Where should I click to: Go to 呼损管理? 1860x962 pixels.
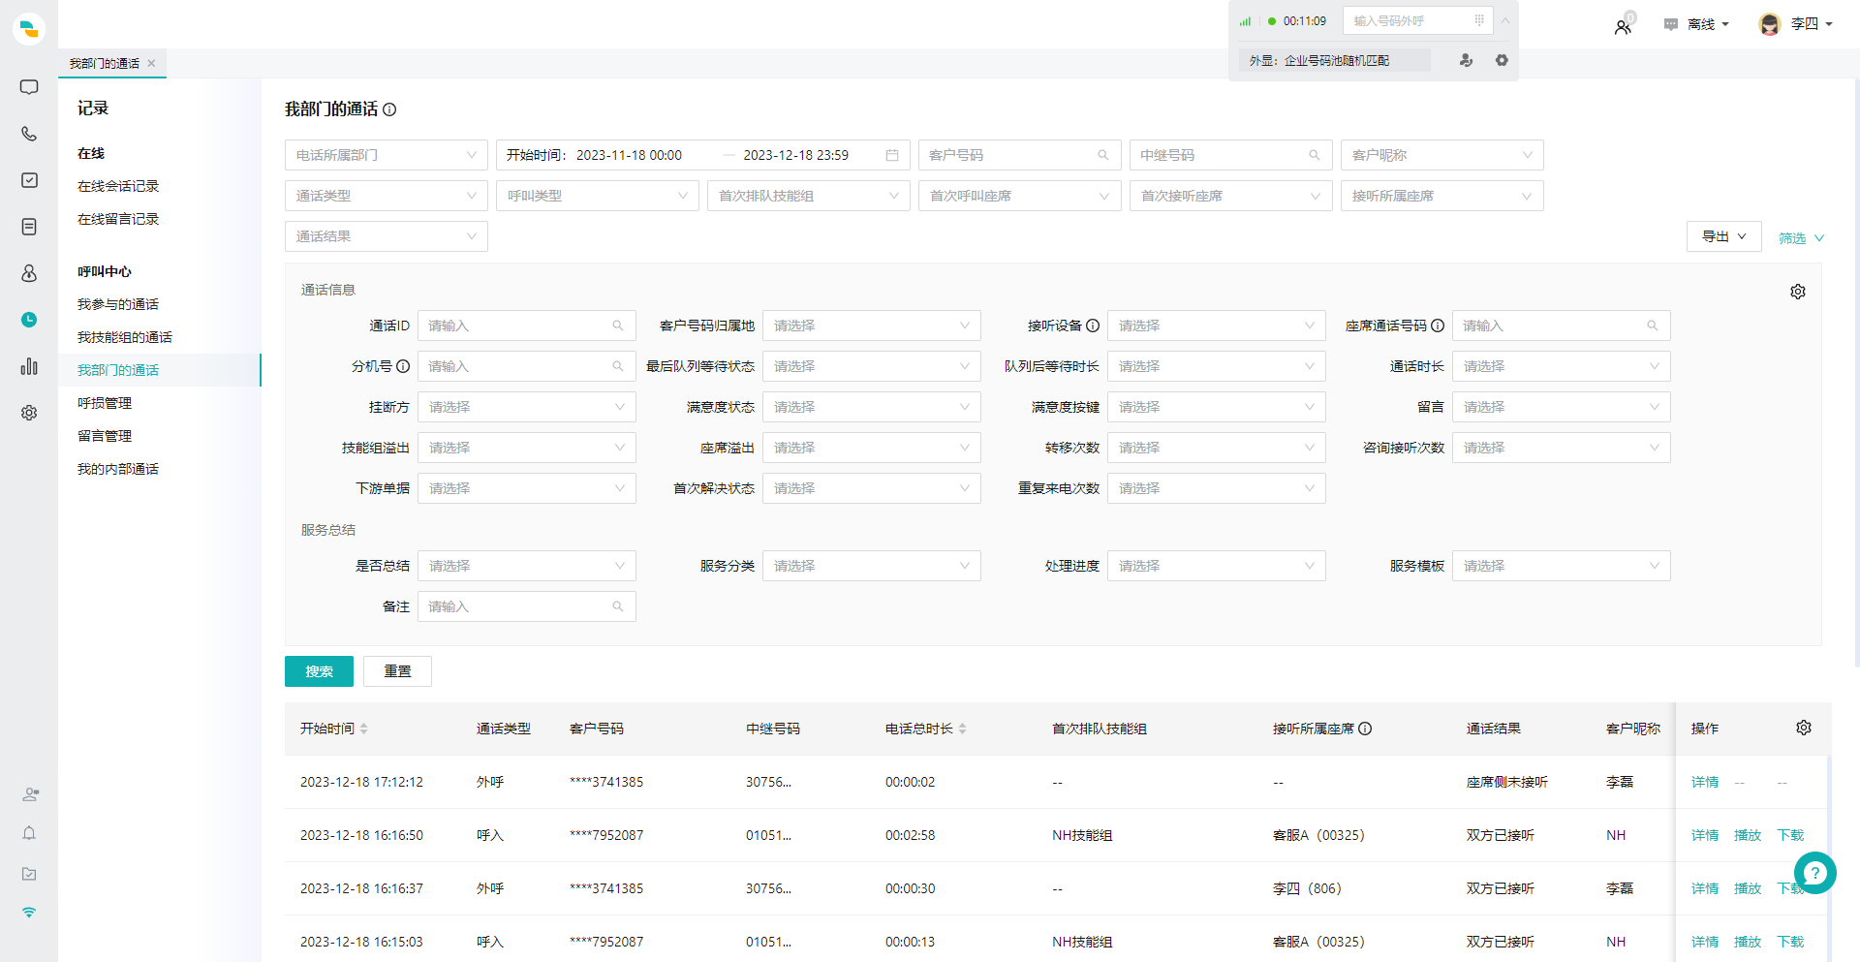pos(105,403)
